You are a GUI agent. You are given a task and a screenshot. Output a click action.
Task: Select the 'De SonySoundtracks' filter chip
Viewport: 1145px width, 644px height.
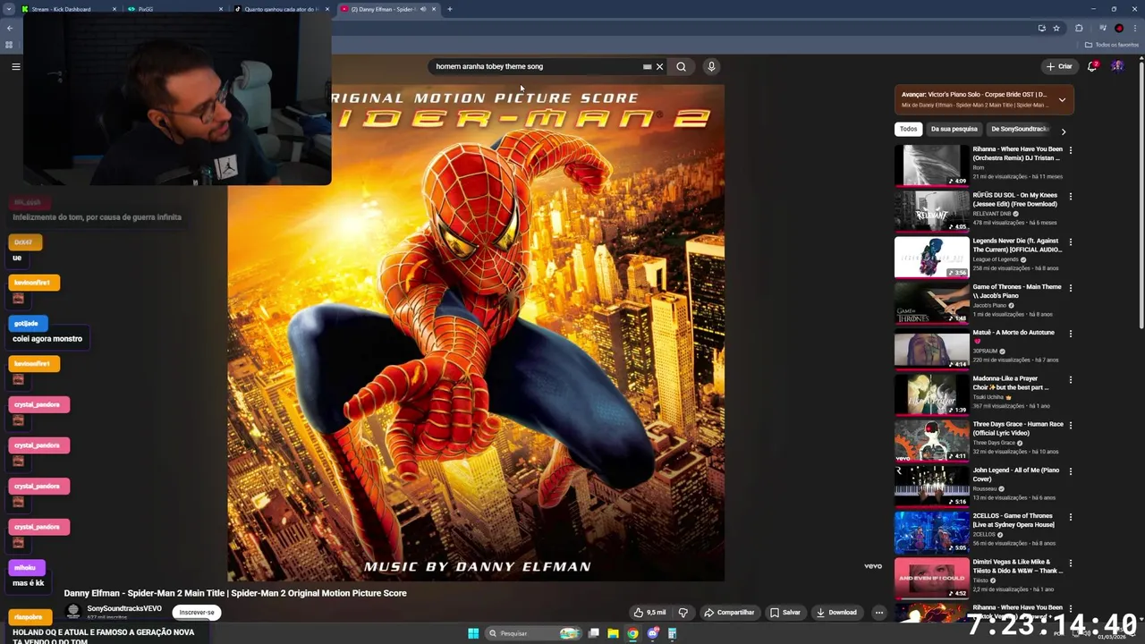pyautogui.click(x=1019, y=129)
